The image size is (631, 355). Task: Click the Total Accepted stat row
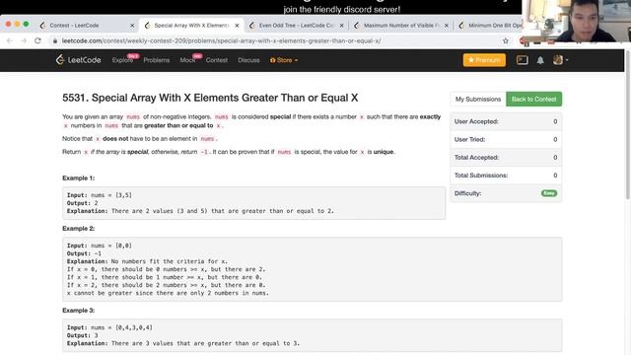(x=506, y=158)
